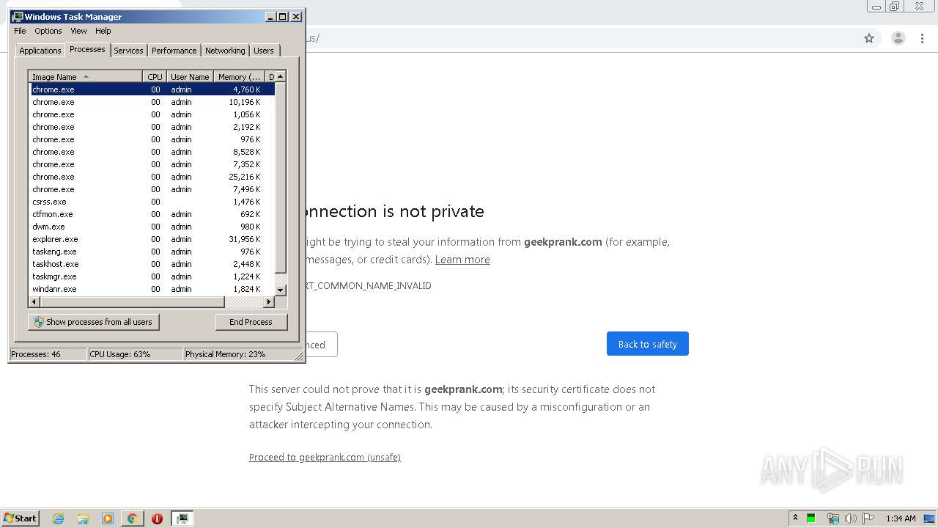Screen dimensions: 938x528
Task: Switch to the Performance tab
Action: pyautogui.click(x=174, y=51)
